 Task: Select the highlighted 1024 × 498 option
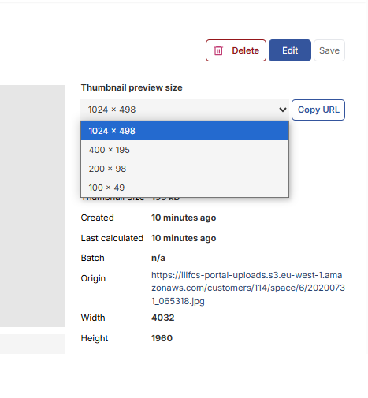[x=184, y=131]
